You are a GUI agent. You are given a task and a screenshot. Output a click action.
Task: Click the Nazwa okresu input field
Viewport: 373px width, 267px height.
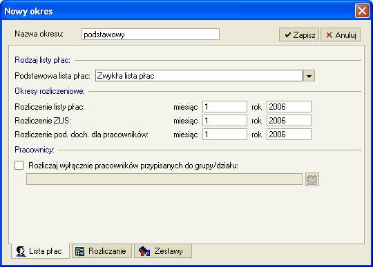151,34
